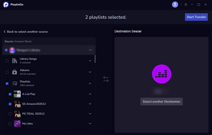Expand the Library Songs section
Screen dimensions: 212x135
click(x=90, y=61)
